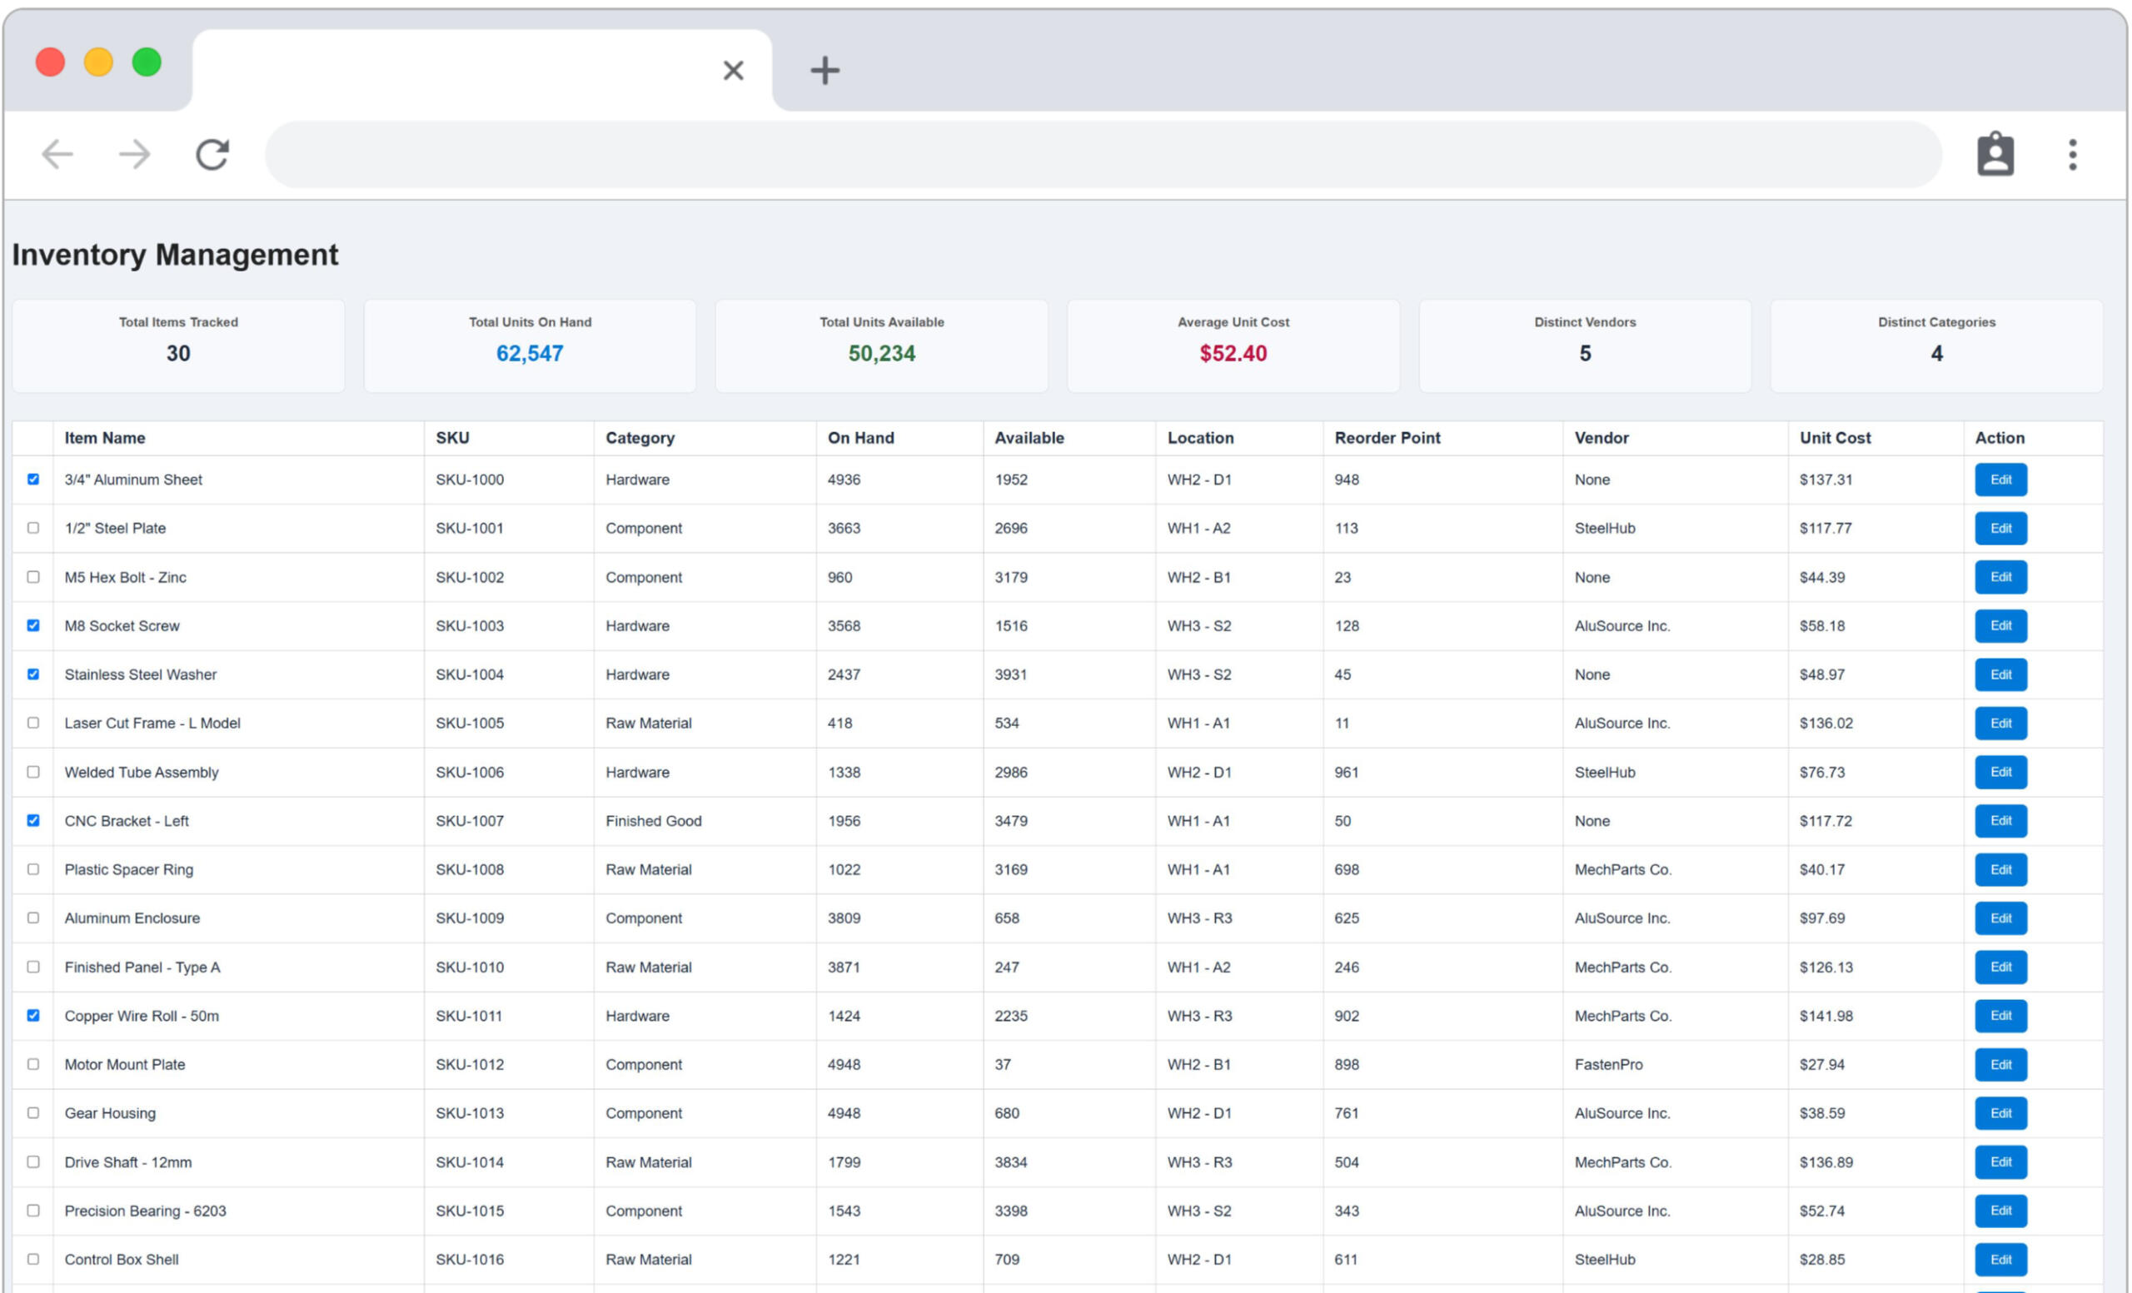Click the browser back arrow
Screen dimensions: 2132x1293
[x=58, y=155]
